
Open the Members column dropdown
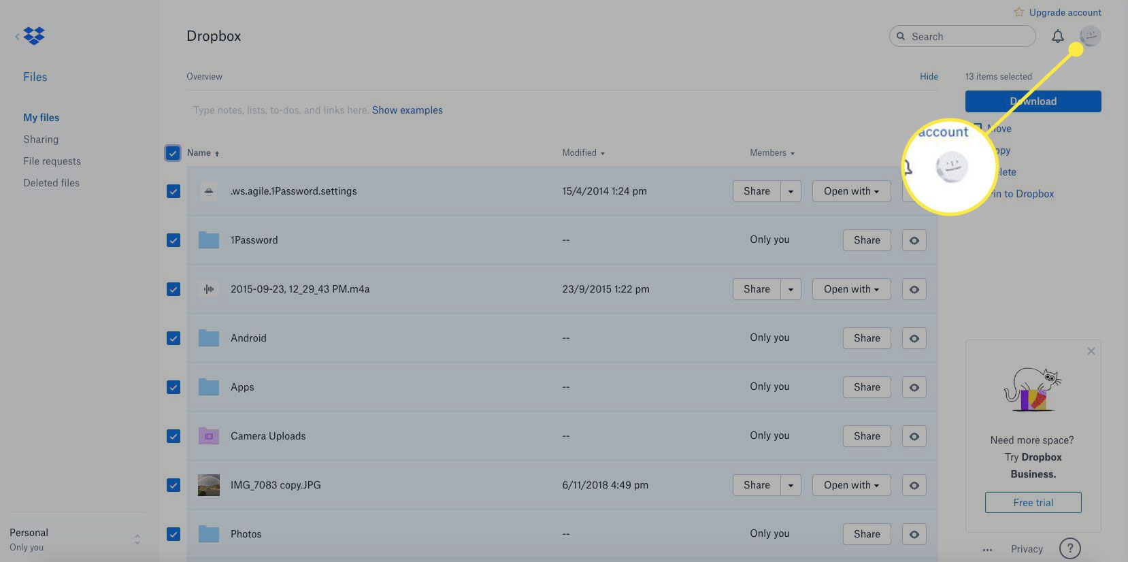pos(772,153)
